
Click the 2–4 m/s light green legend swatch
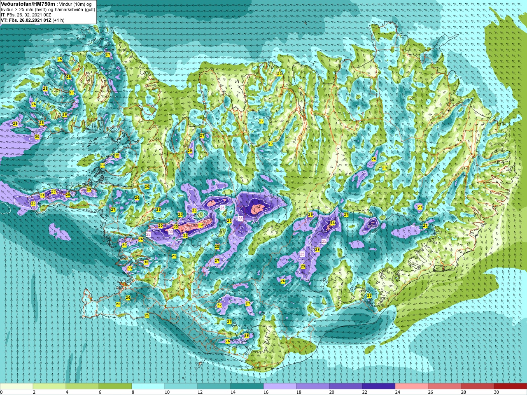(x=49, y=386)
